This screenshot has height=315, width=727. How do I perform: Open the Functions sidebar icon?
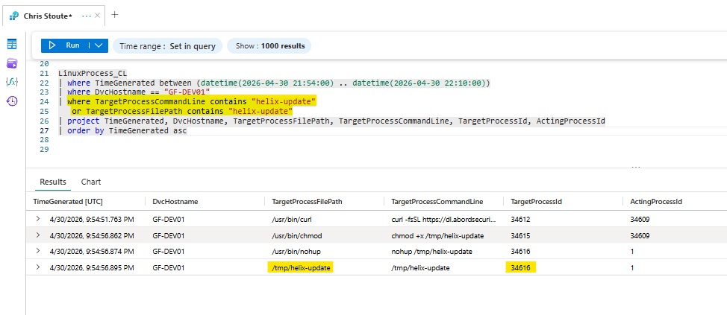[x=12, y=82]
